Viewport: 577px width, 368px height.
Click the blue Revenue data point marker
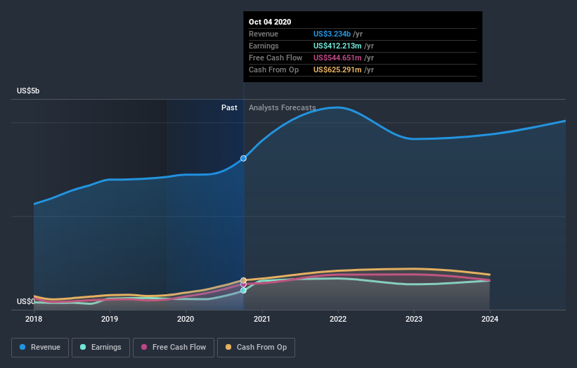[243, 159]
